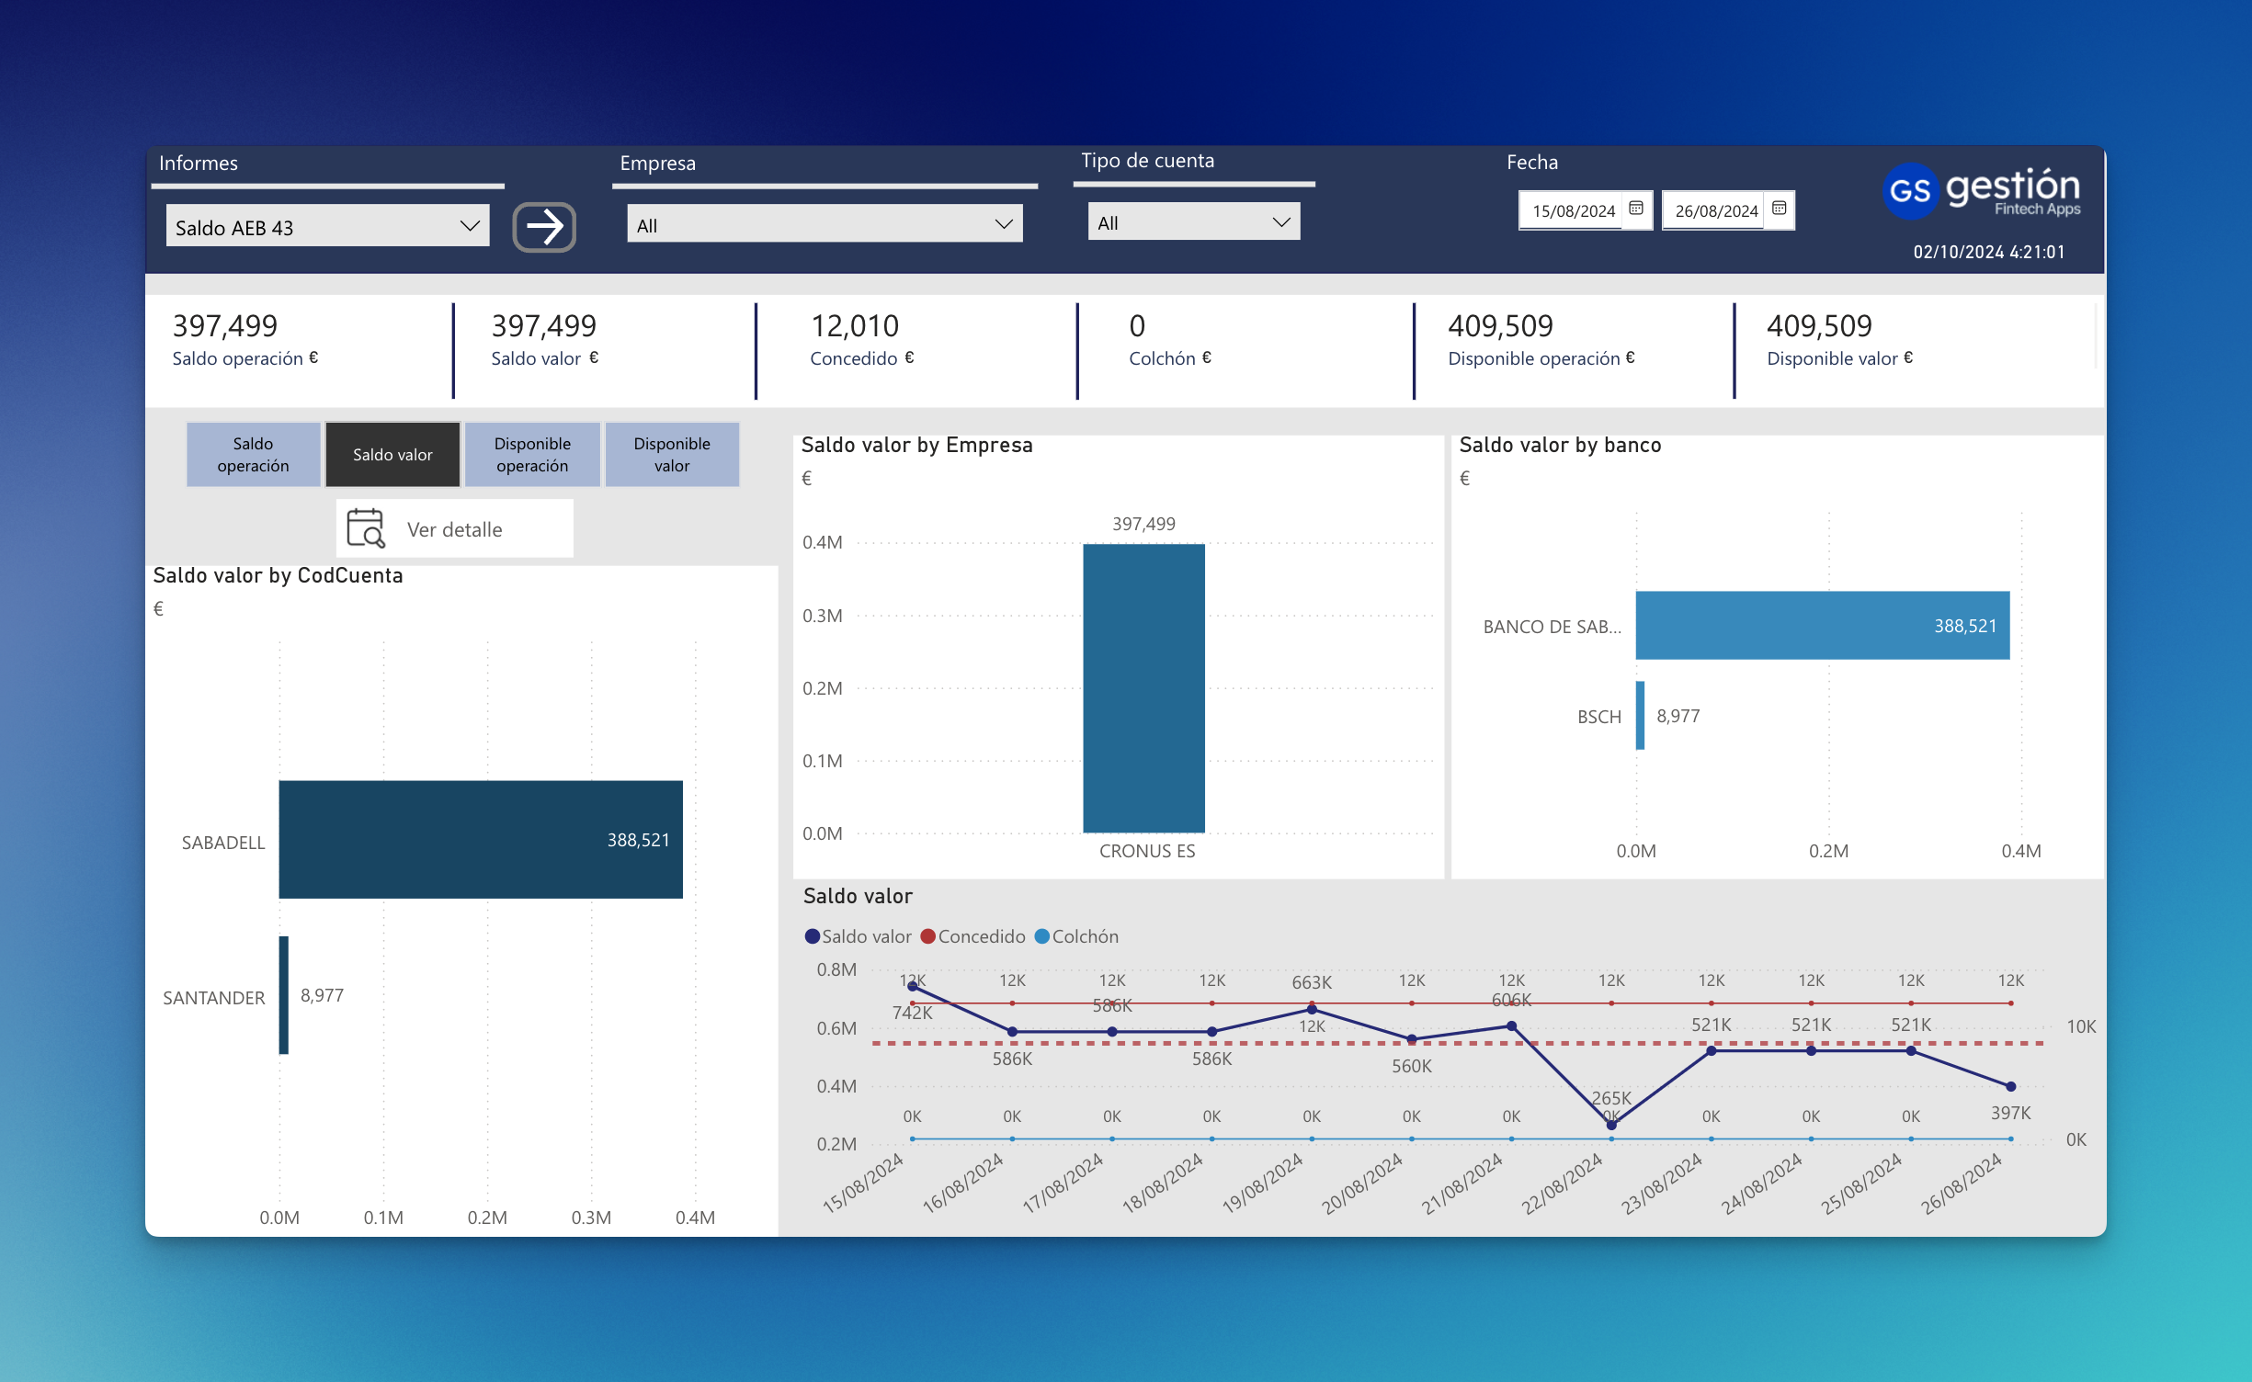Click the Ver detalle calendar search icon
The height and width of the screenshot is (1382, 2252).
(366, 528)
